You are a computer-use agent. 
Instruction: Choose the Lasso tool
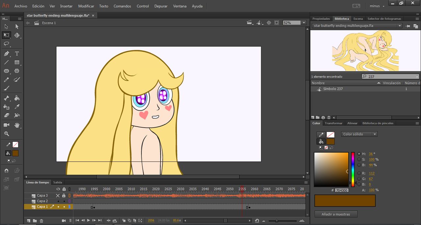6,44
